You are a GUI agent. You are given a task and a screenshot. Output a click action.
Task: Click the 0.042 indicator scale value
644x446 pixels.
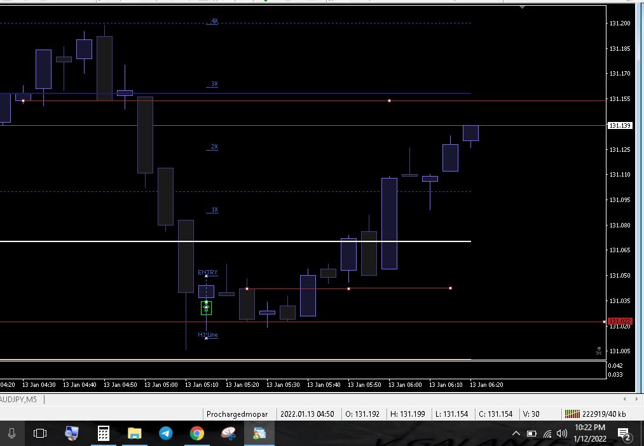point(615,365)
